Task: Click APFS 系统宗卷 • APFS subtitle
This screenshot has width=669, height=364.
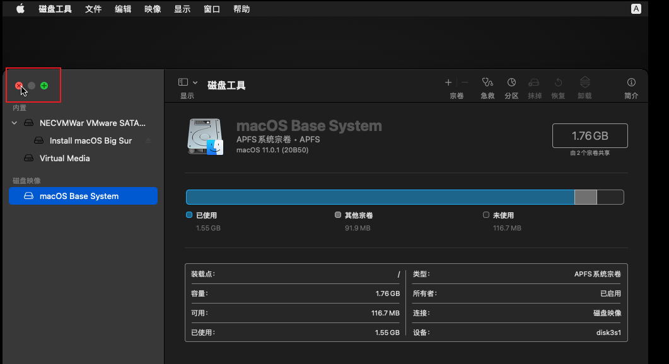Action: [x=278, y=139]
